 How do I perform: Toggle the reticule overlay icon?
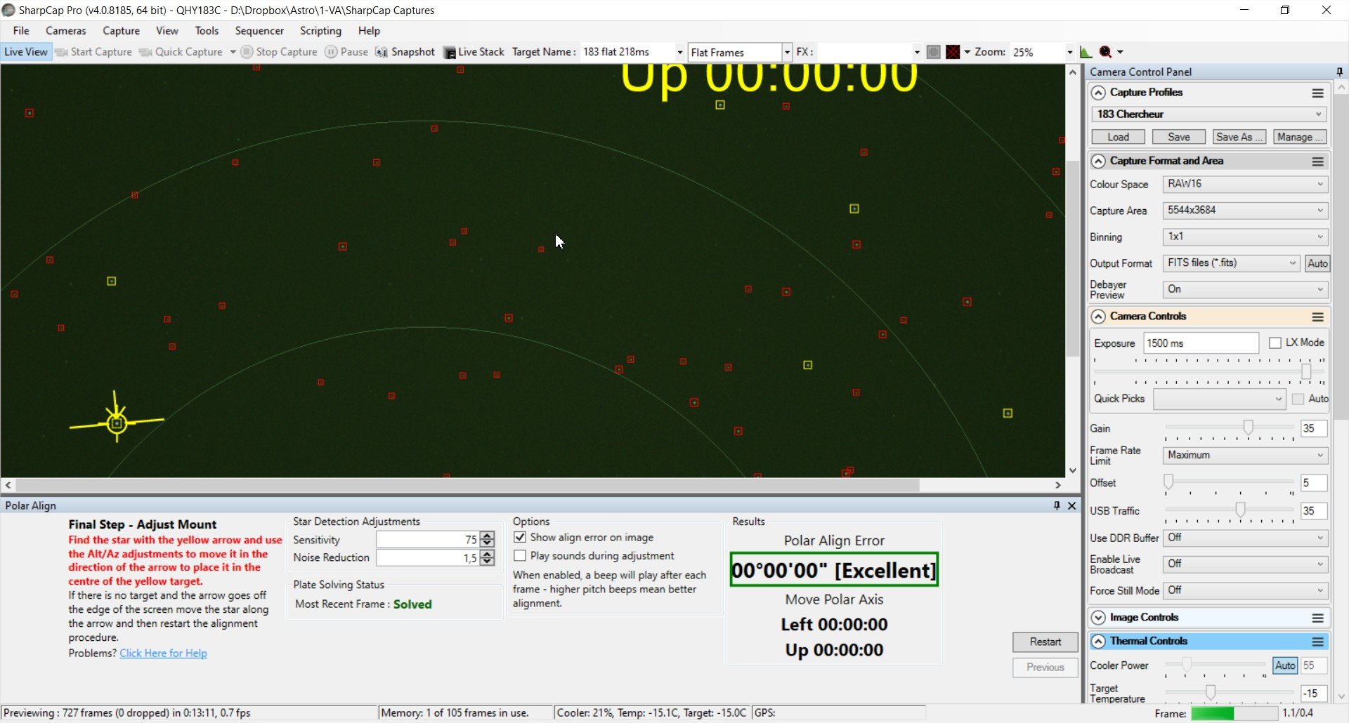coord(953,52)
